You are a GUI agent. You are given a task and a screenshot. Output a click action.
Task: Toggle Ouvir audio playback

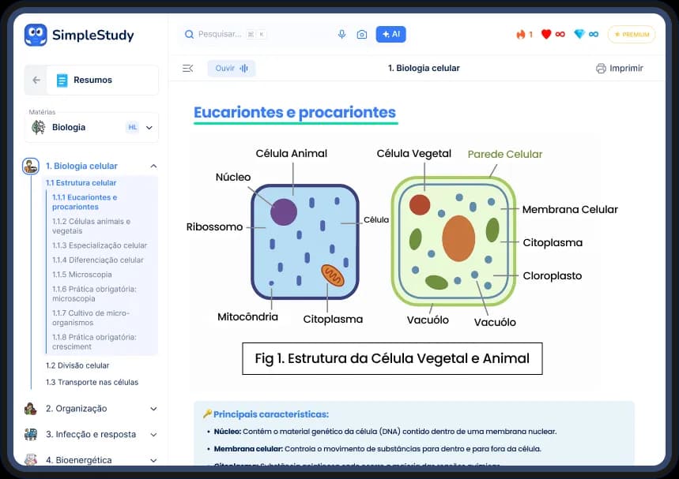coord(232,69)
